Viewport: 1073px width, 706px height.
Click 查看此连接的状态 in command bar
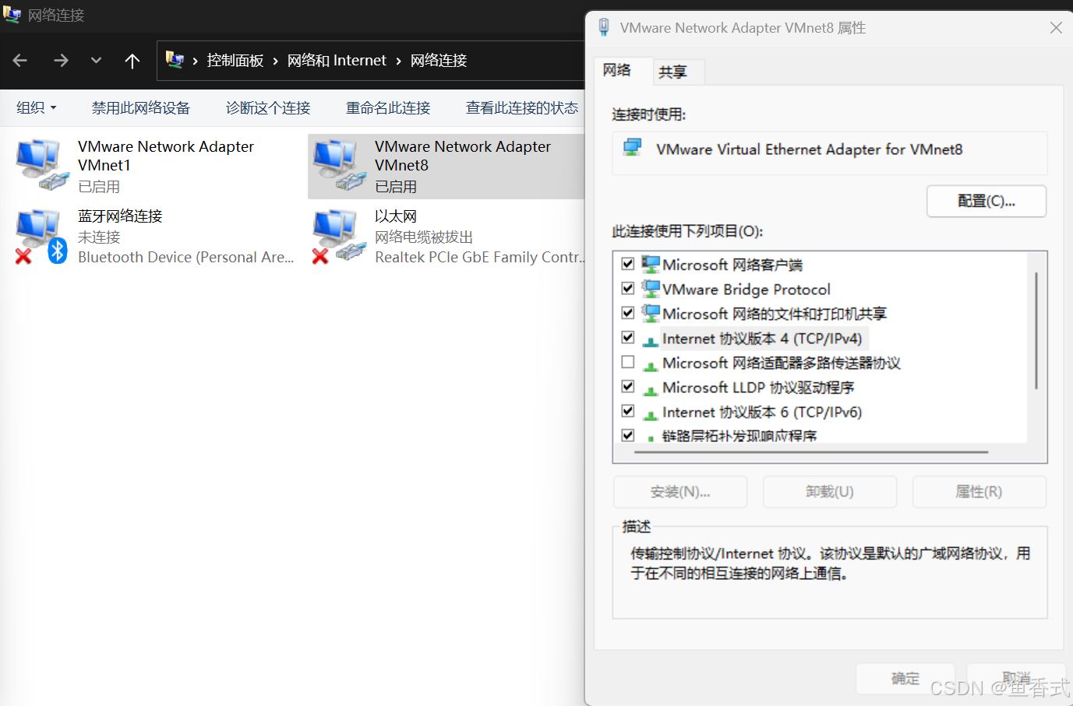tap(522, 107)
